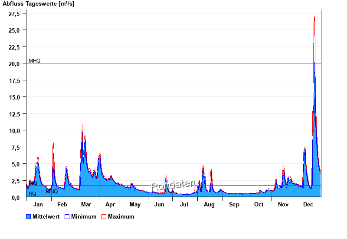Select the Oct month axis label
Screen dimensions: 347x239
coord(259,205)
